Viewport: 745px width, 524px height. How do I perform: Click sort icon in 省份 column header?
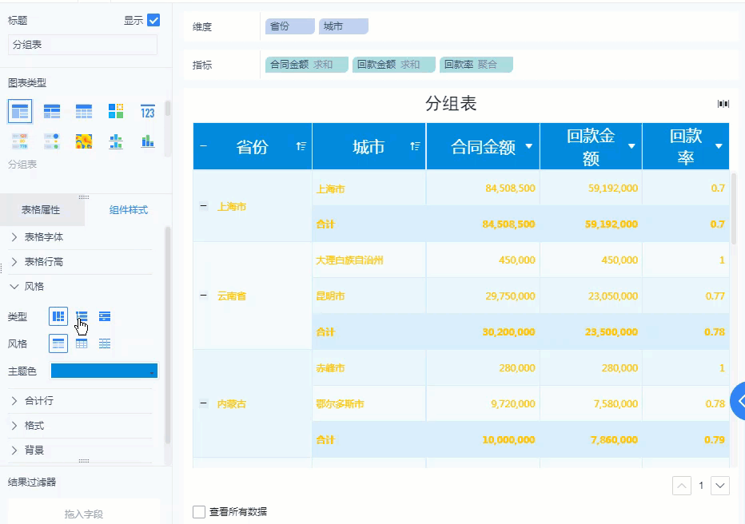click(x=301, y=146)
